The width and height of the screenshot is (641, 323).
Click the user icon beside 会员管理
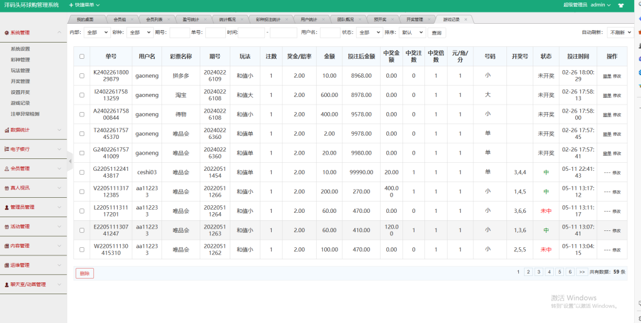[x=6, y=168]
